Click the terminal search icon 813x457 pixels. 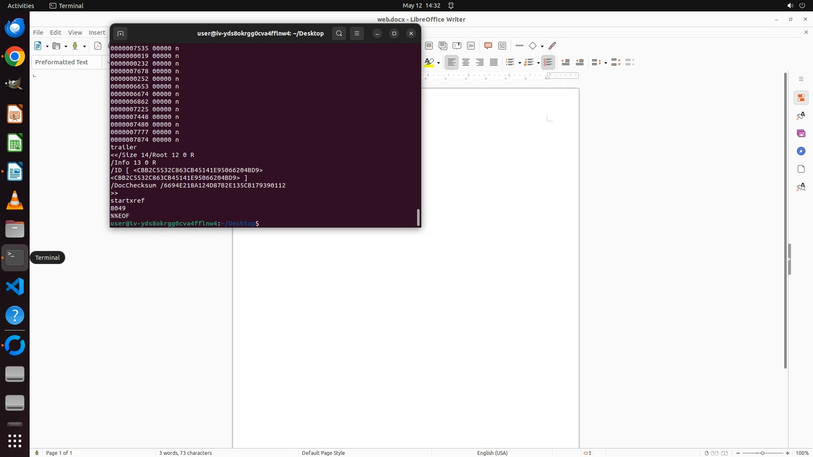339,33
